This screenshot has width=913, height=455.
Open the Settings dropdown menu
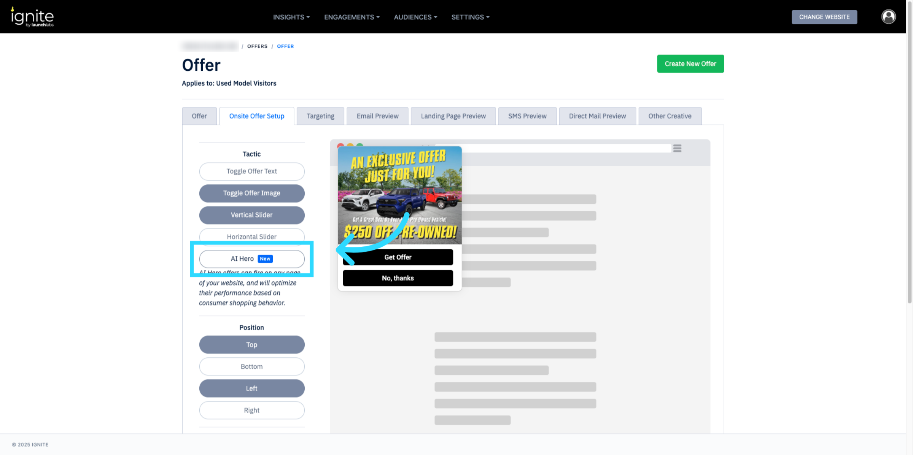pos(470,17)
